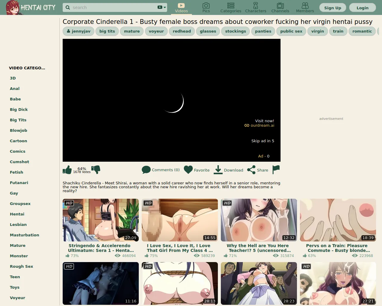Select the glasses tag
Image resolution: width=382 pixels, height=306 pixels.
pos(208,31)
